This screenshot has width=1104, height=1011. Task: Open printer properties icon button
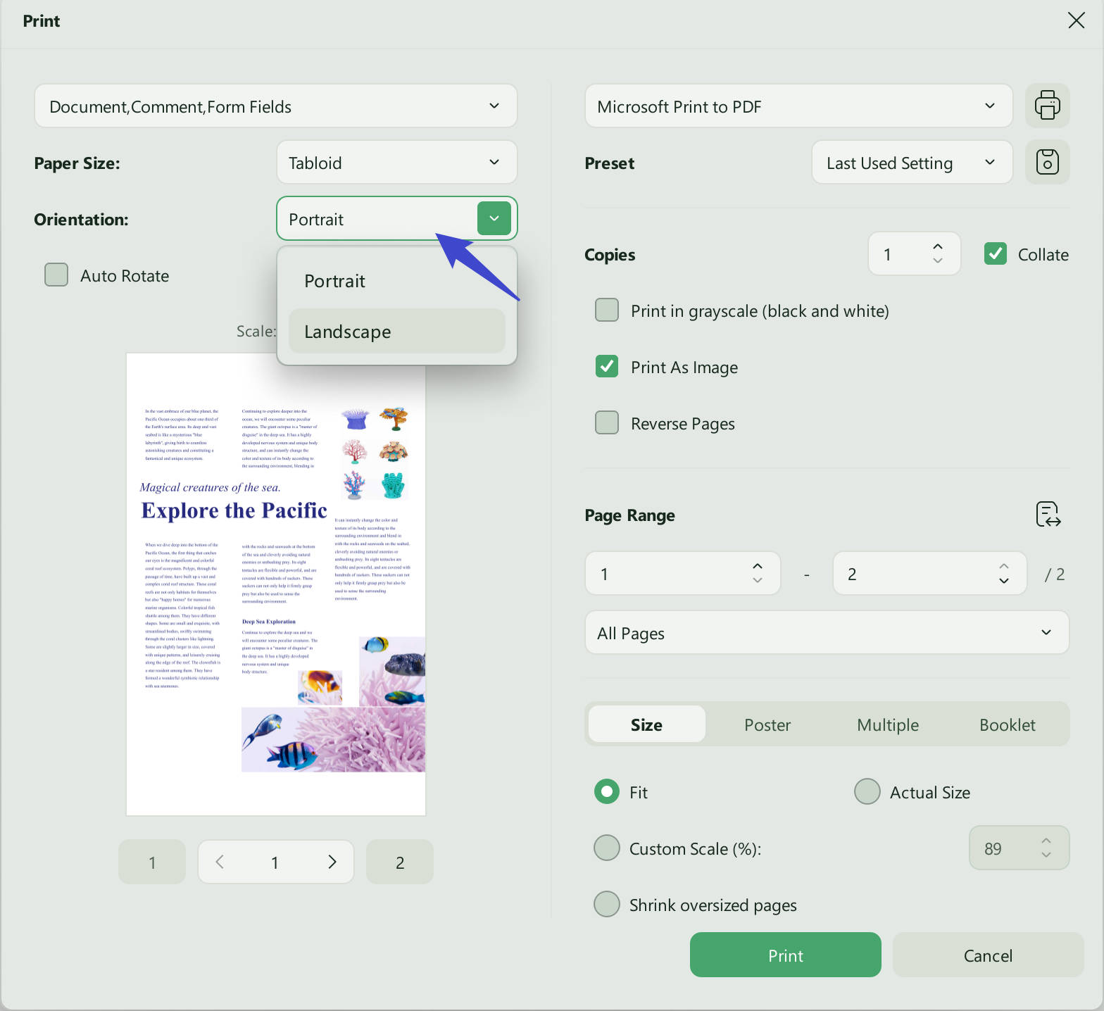(x=1047, y=106)
